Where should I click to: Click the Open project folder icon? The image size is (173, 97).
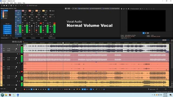pos(4,5)
